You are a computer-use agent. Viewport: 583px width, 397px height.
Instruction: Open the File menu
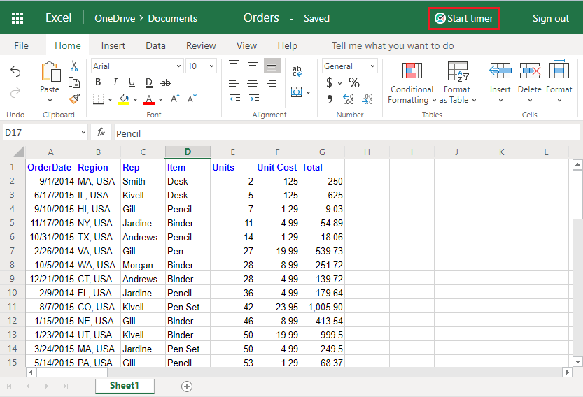[x=21, y=45]
